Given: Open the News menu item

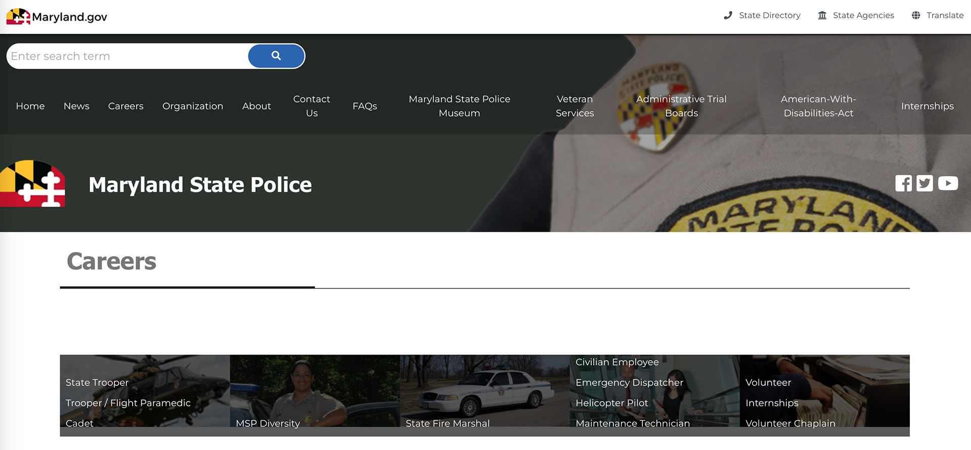Looking at the screenshot, I should pos(76,106).
